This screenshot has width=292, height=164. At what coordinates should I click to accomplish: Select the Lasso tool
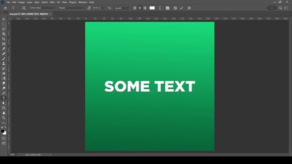[x=4, y=29]
